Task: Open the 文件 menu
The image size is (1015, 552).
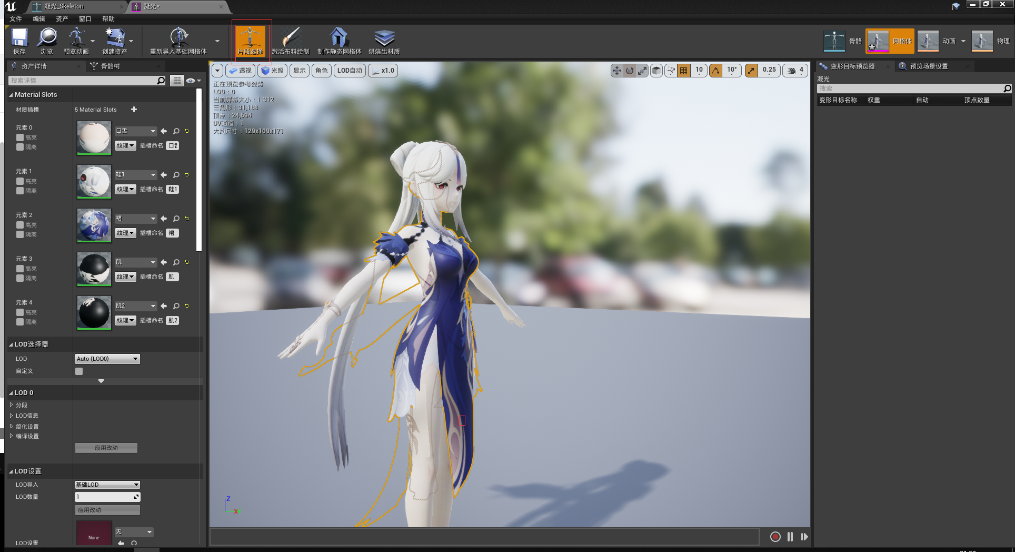Action: point(16,19)
